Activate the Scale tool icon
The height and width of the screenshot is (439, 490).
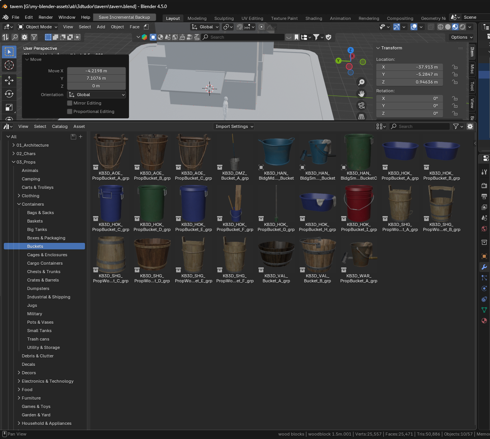coord(9,108)
